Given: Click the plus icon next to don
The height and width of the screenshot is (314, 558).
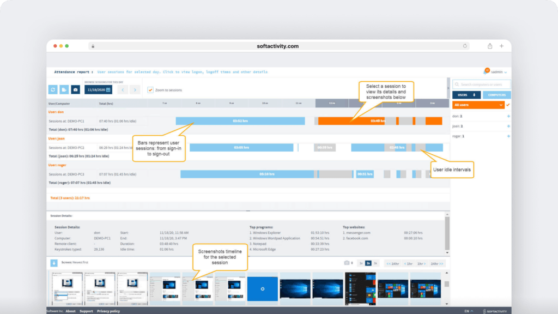Looking at the screenshot, I should pyautogui.click(x=508, y=116).
